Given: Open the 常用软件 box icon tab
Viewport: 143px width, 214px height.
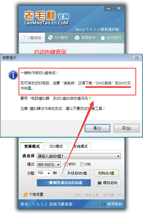Looking at the screenshot, I should [77, 38].
